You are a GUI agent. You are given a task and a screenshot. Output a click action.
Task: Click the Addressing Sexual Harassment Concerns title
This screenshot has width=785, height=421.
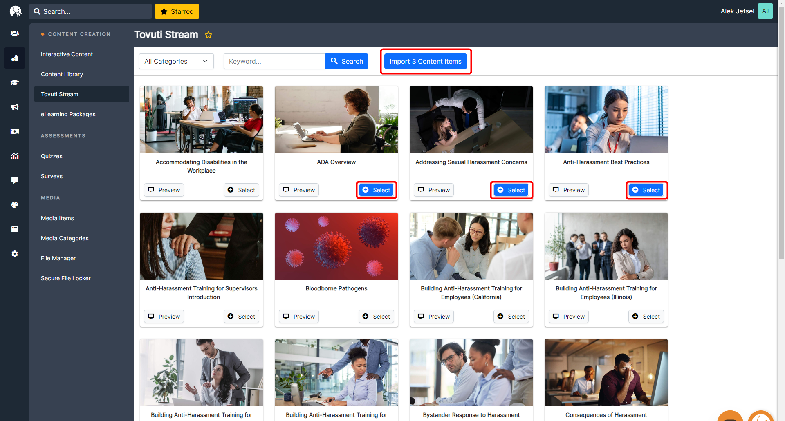[471, 162]
